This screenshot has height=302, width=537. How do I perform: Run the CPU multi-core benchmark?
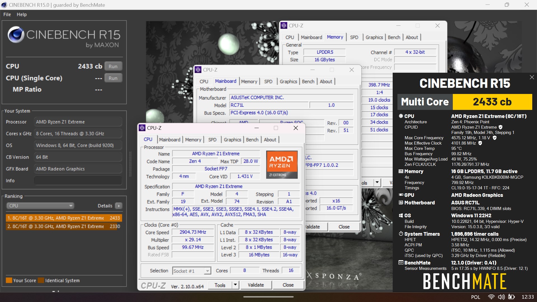pos(113,66)
